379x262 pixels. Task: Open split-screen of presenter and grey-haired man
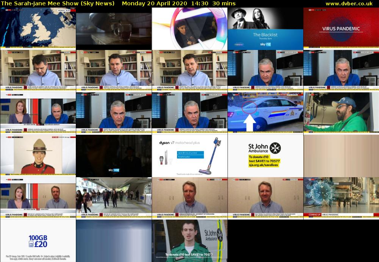tap(38, 113)
